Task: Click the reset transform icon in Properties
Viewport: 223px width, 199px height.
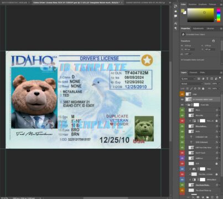Action: pyautogui.click(x=214, y=41)
